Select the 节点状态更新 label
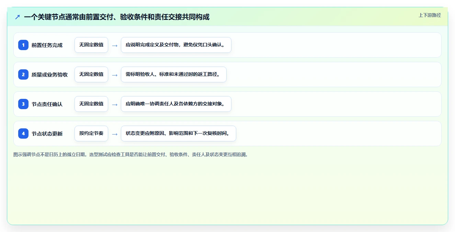The width and height of the screenshot is (455, 232). (x=47, y=134)
